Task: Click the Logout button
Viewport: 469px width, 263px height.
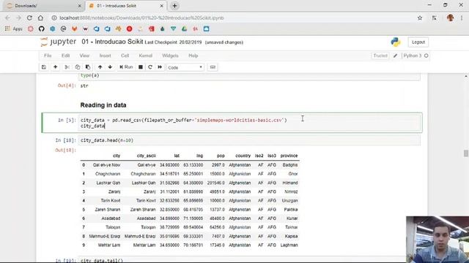Action: pos(418,42)
